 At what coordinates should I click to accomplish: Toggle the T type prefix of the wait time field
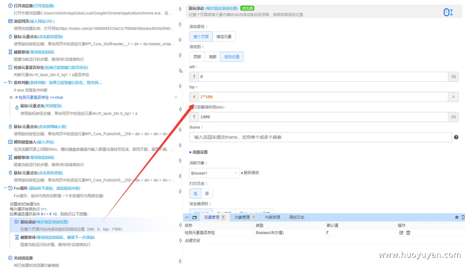[x=194, y=117]
